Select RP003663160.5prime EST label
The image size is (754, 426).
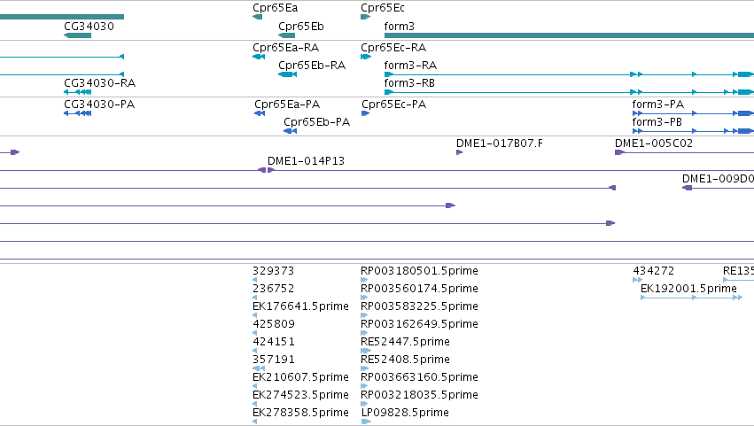click(x=419, y=377)
